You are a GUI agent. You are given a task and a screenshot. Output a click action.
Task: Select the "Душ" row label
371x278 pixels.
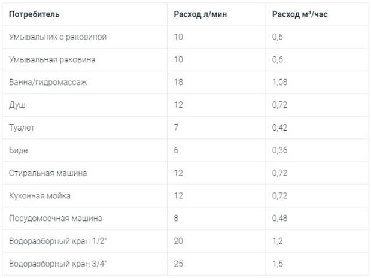coord(17,105)
